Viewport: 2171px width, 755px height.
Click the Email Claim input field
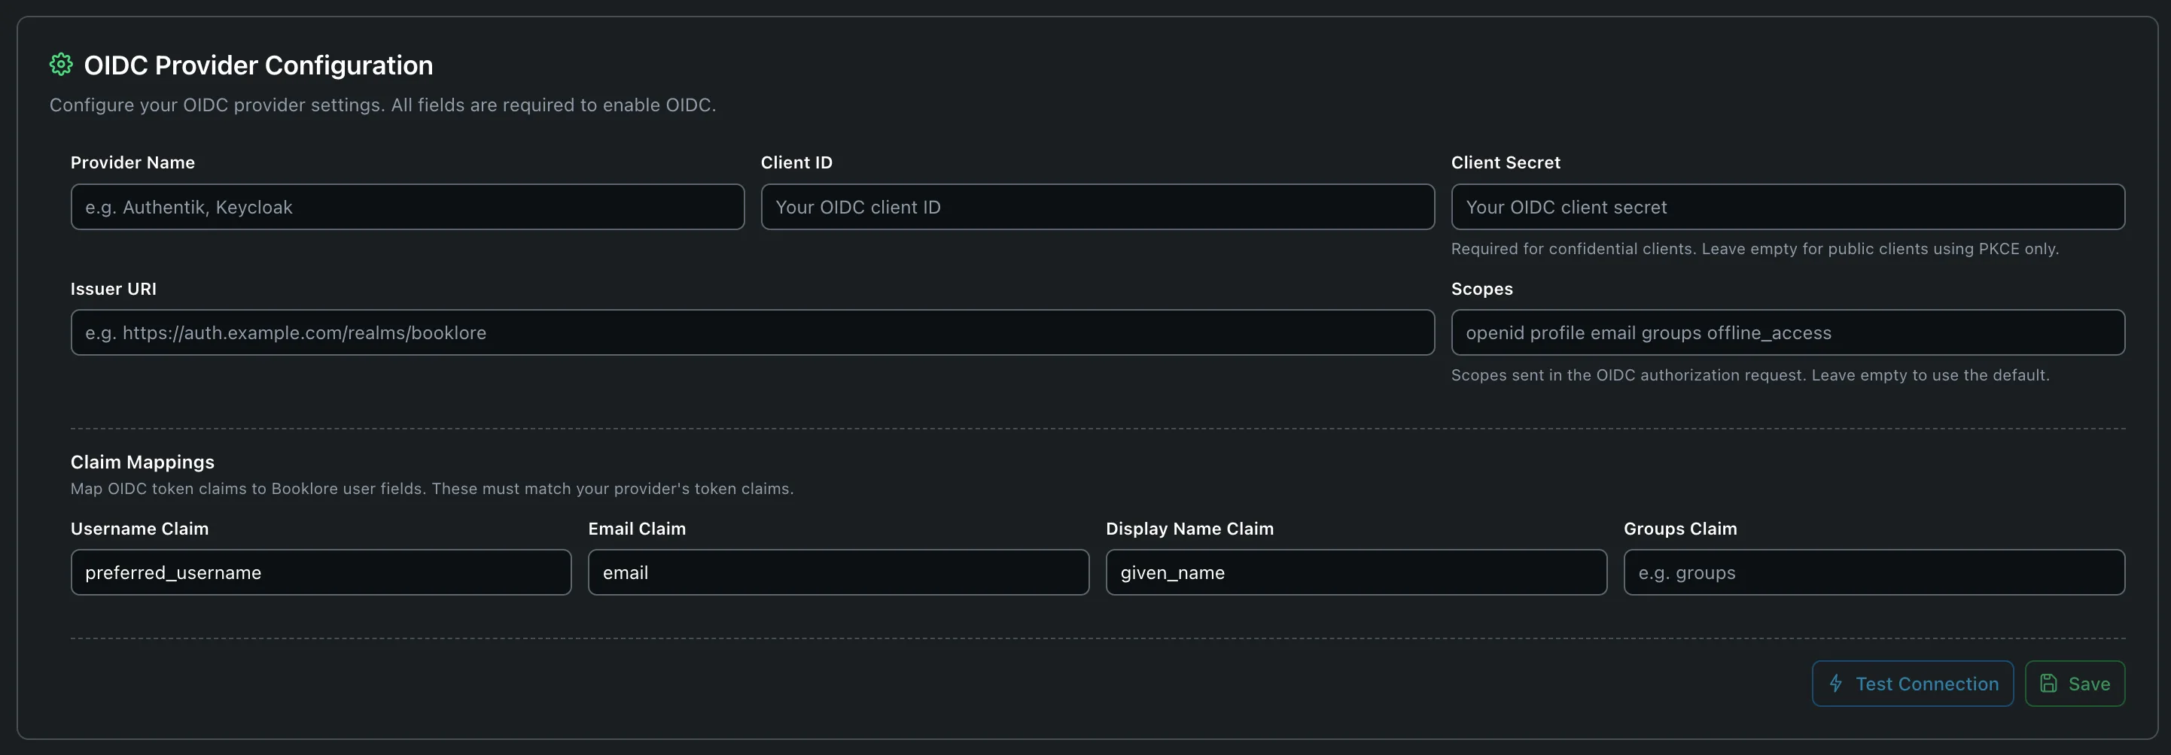point(839,572)
